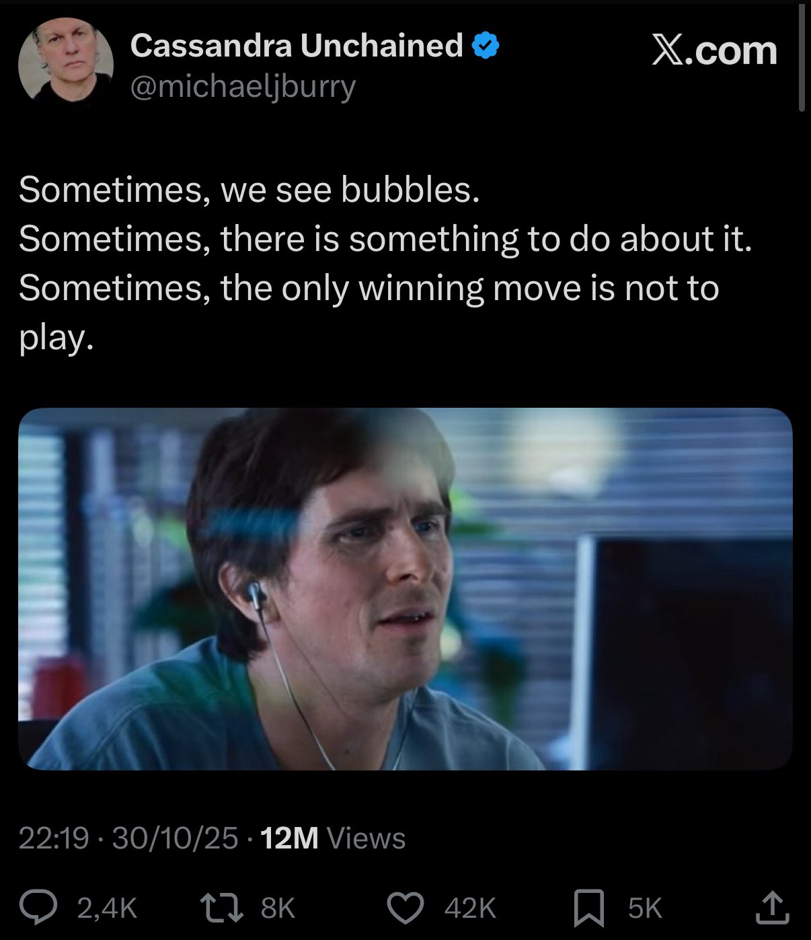Click the vertical scrollbar thumb at the right edge
Image resolution: width=811 pixels, height=940 pixels.
(801, 57)
